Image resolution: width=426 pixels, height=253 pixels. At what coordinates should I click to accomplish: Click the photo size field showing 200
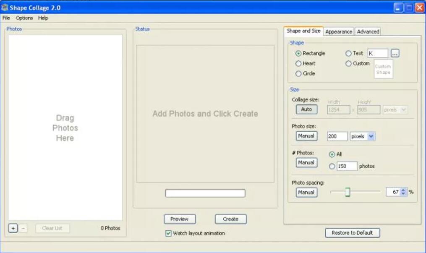337,136
